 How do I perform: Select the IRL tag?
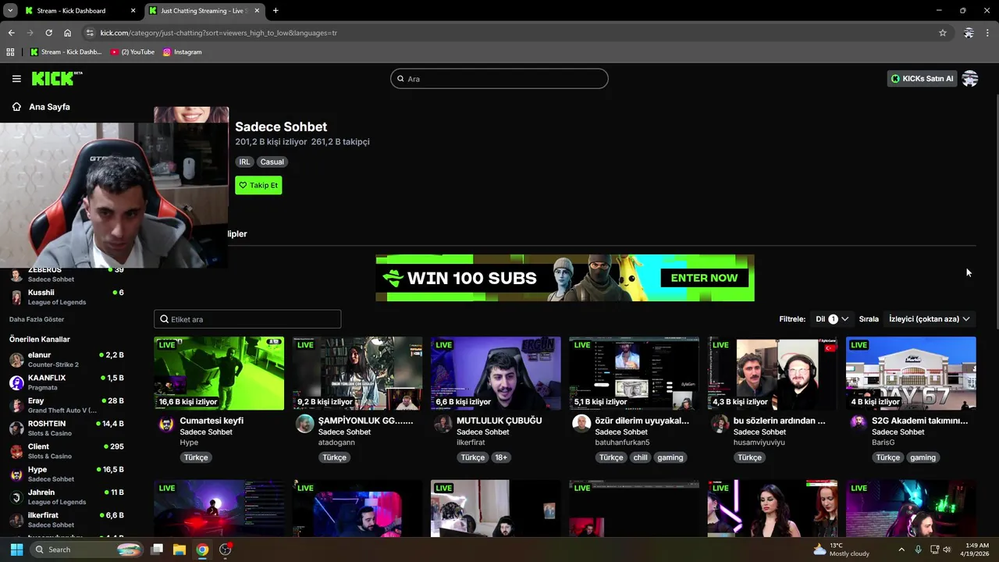tap(244, 162)
